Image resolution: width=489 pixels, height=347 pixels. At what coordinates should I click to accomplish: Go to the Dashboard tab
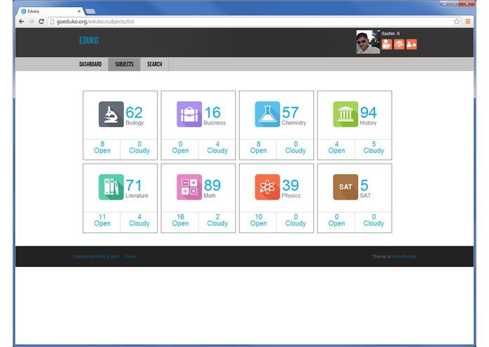tap(91, 64)
